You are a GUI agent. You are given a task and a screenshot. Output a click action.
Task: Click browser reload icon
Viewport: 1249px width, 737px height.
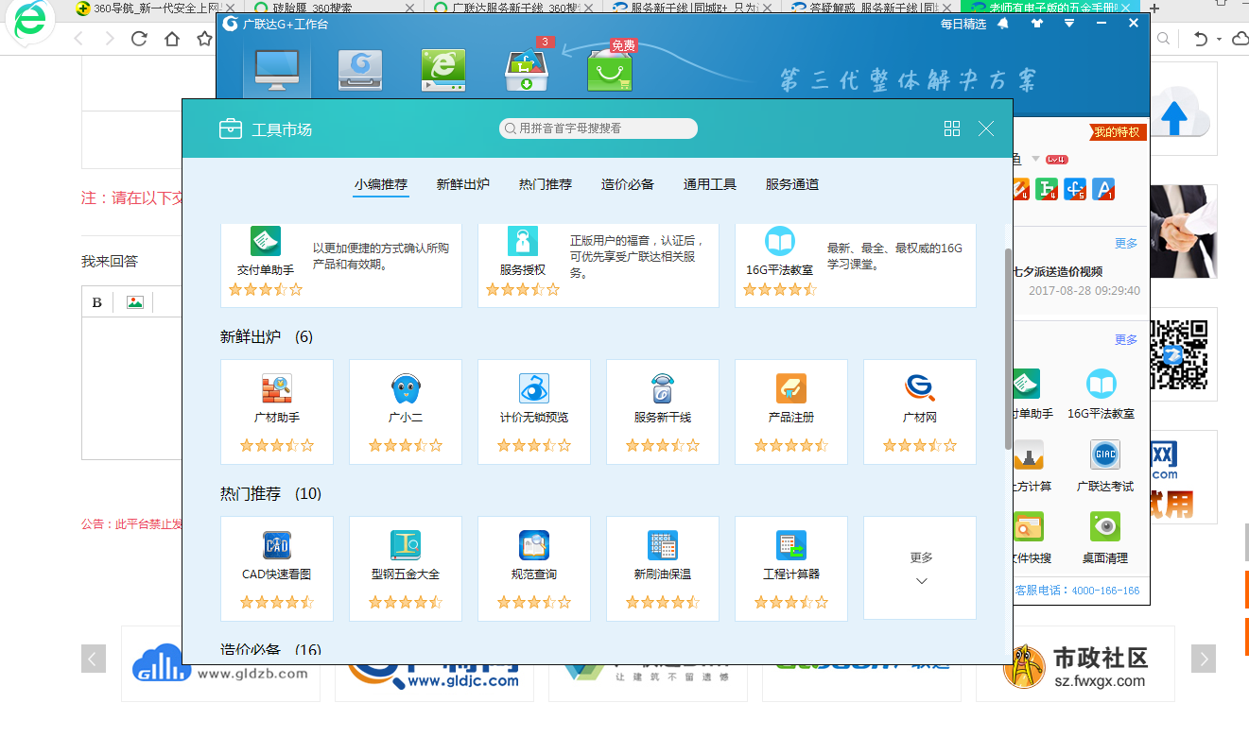click(139, 39)
